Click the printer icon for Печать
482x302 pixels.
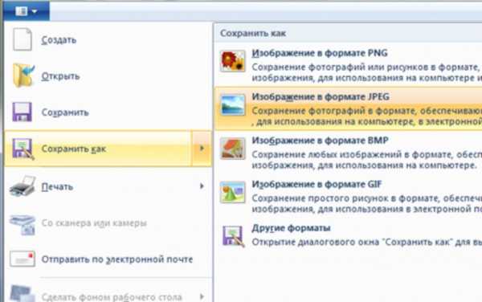(x=22, y=186)
